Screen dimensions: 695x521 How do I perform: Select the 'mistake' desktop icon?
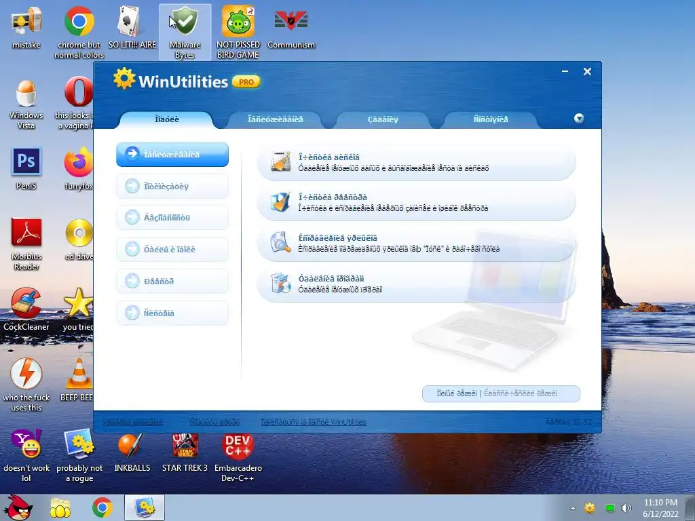[x=26, y=27]
